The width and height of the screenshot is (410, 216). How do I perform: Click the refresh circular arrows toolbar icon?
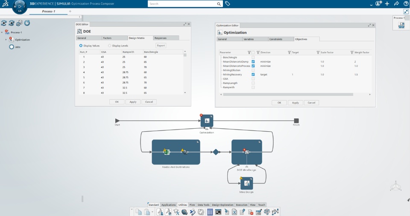(x=201, y=212)
